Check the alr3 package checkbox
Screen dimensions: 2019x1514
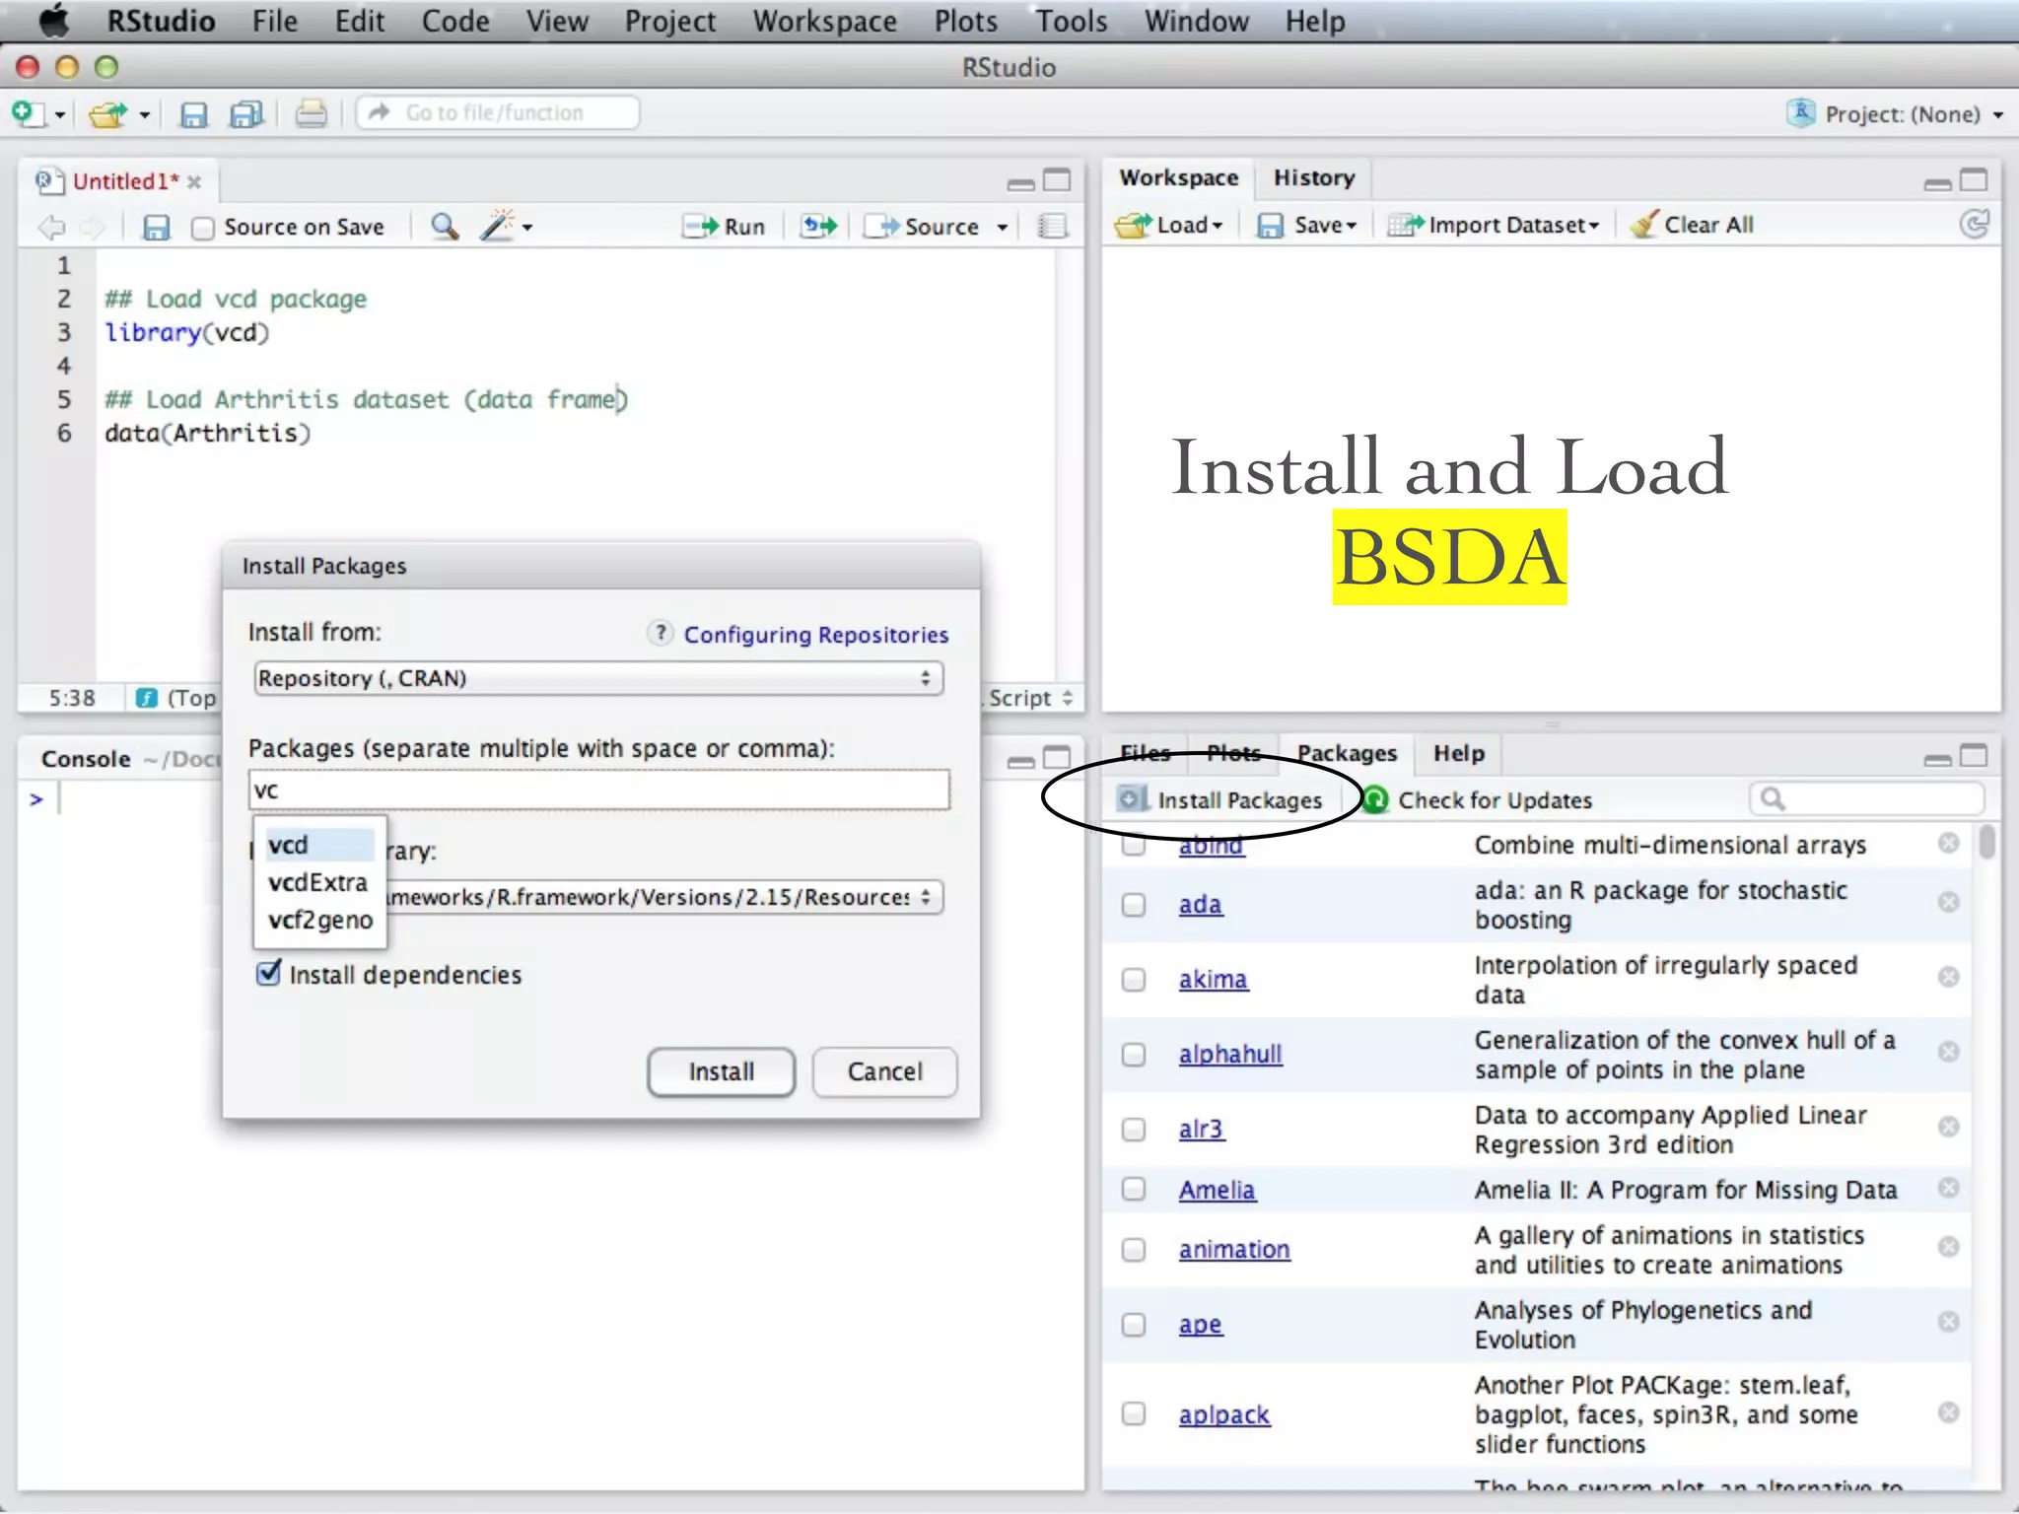coord(1134,1129)
